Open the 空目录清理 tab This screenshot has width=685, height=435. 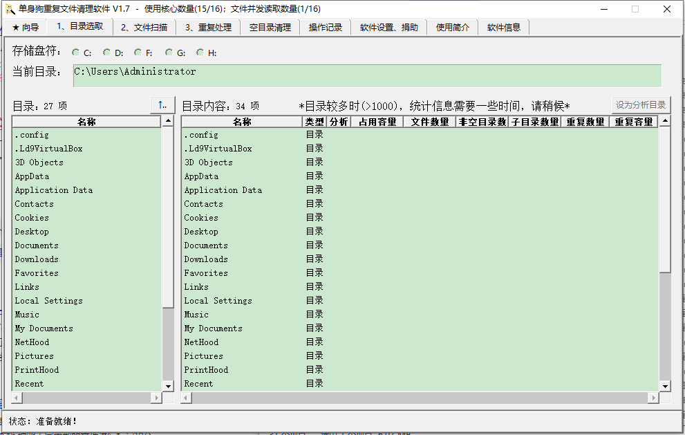pos(270,28)
